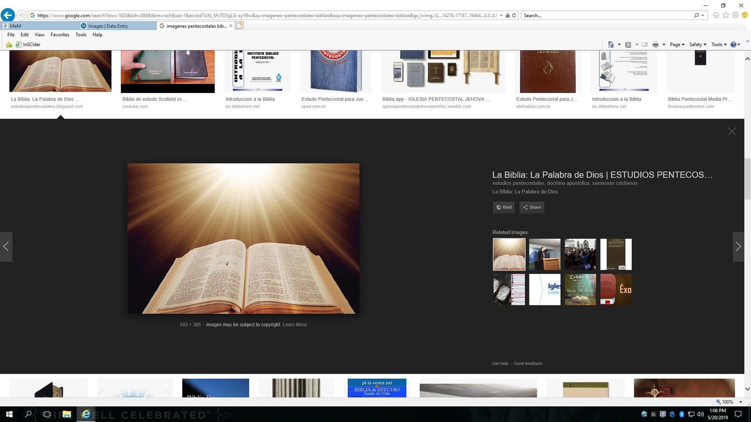
Task: Expand the Page dropdown menu
Action: [677, 45]
